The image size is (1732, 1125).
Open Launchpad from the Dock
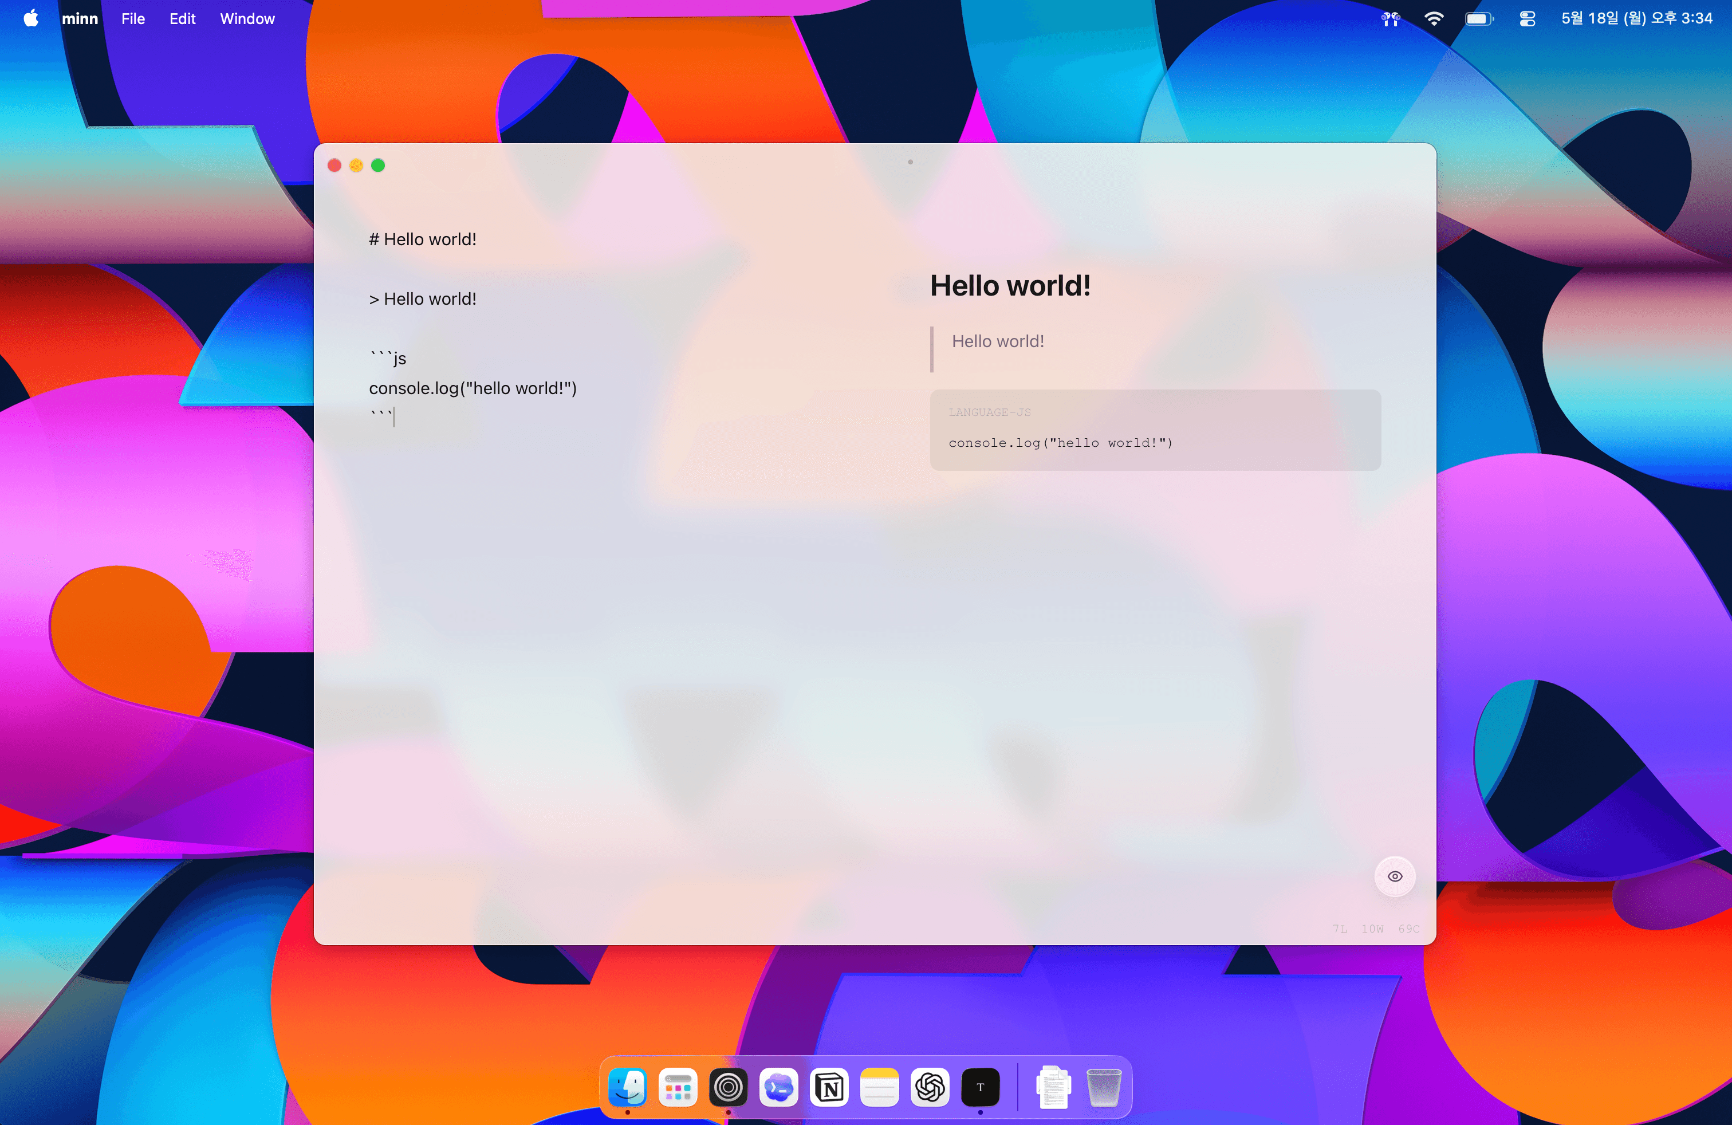tap(678, 1087)
